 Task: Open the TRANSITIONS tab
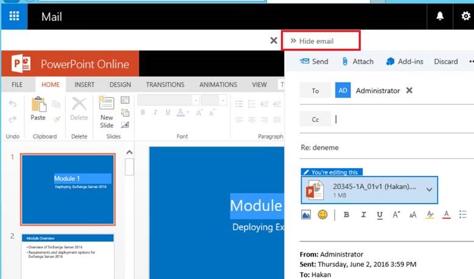165,85
